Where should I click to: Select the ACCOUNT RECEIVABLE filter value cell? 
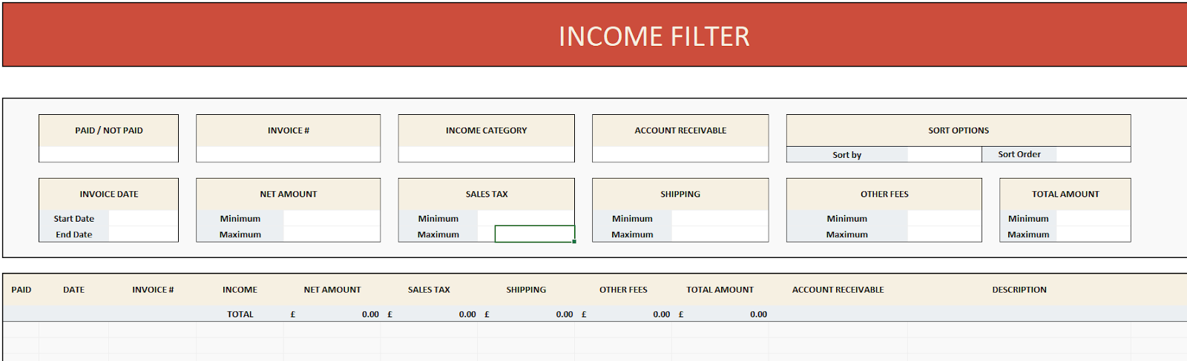(x=680, y=154)
